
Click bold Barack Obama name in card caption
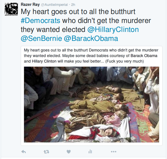point(144,56)
